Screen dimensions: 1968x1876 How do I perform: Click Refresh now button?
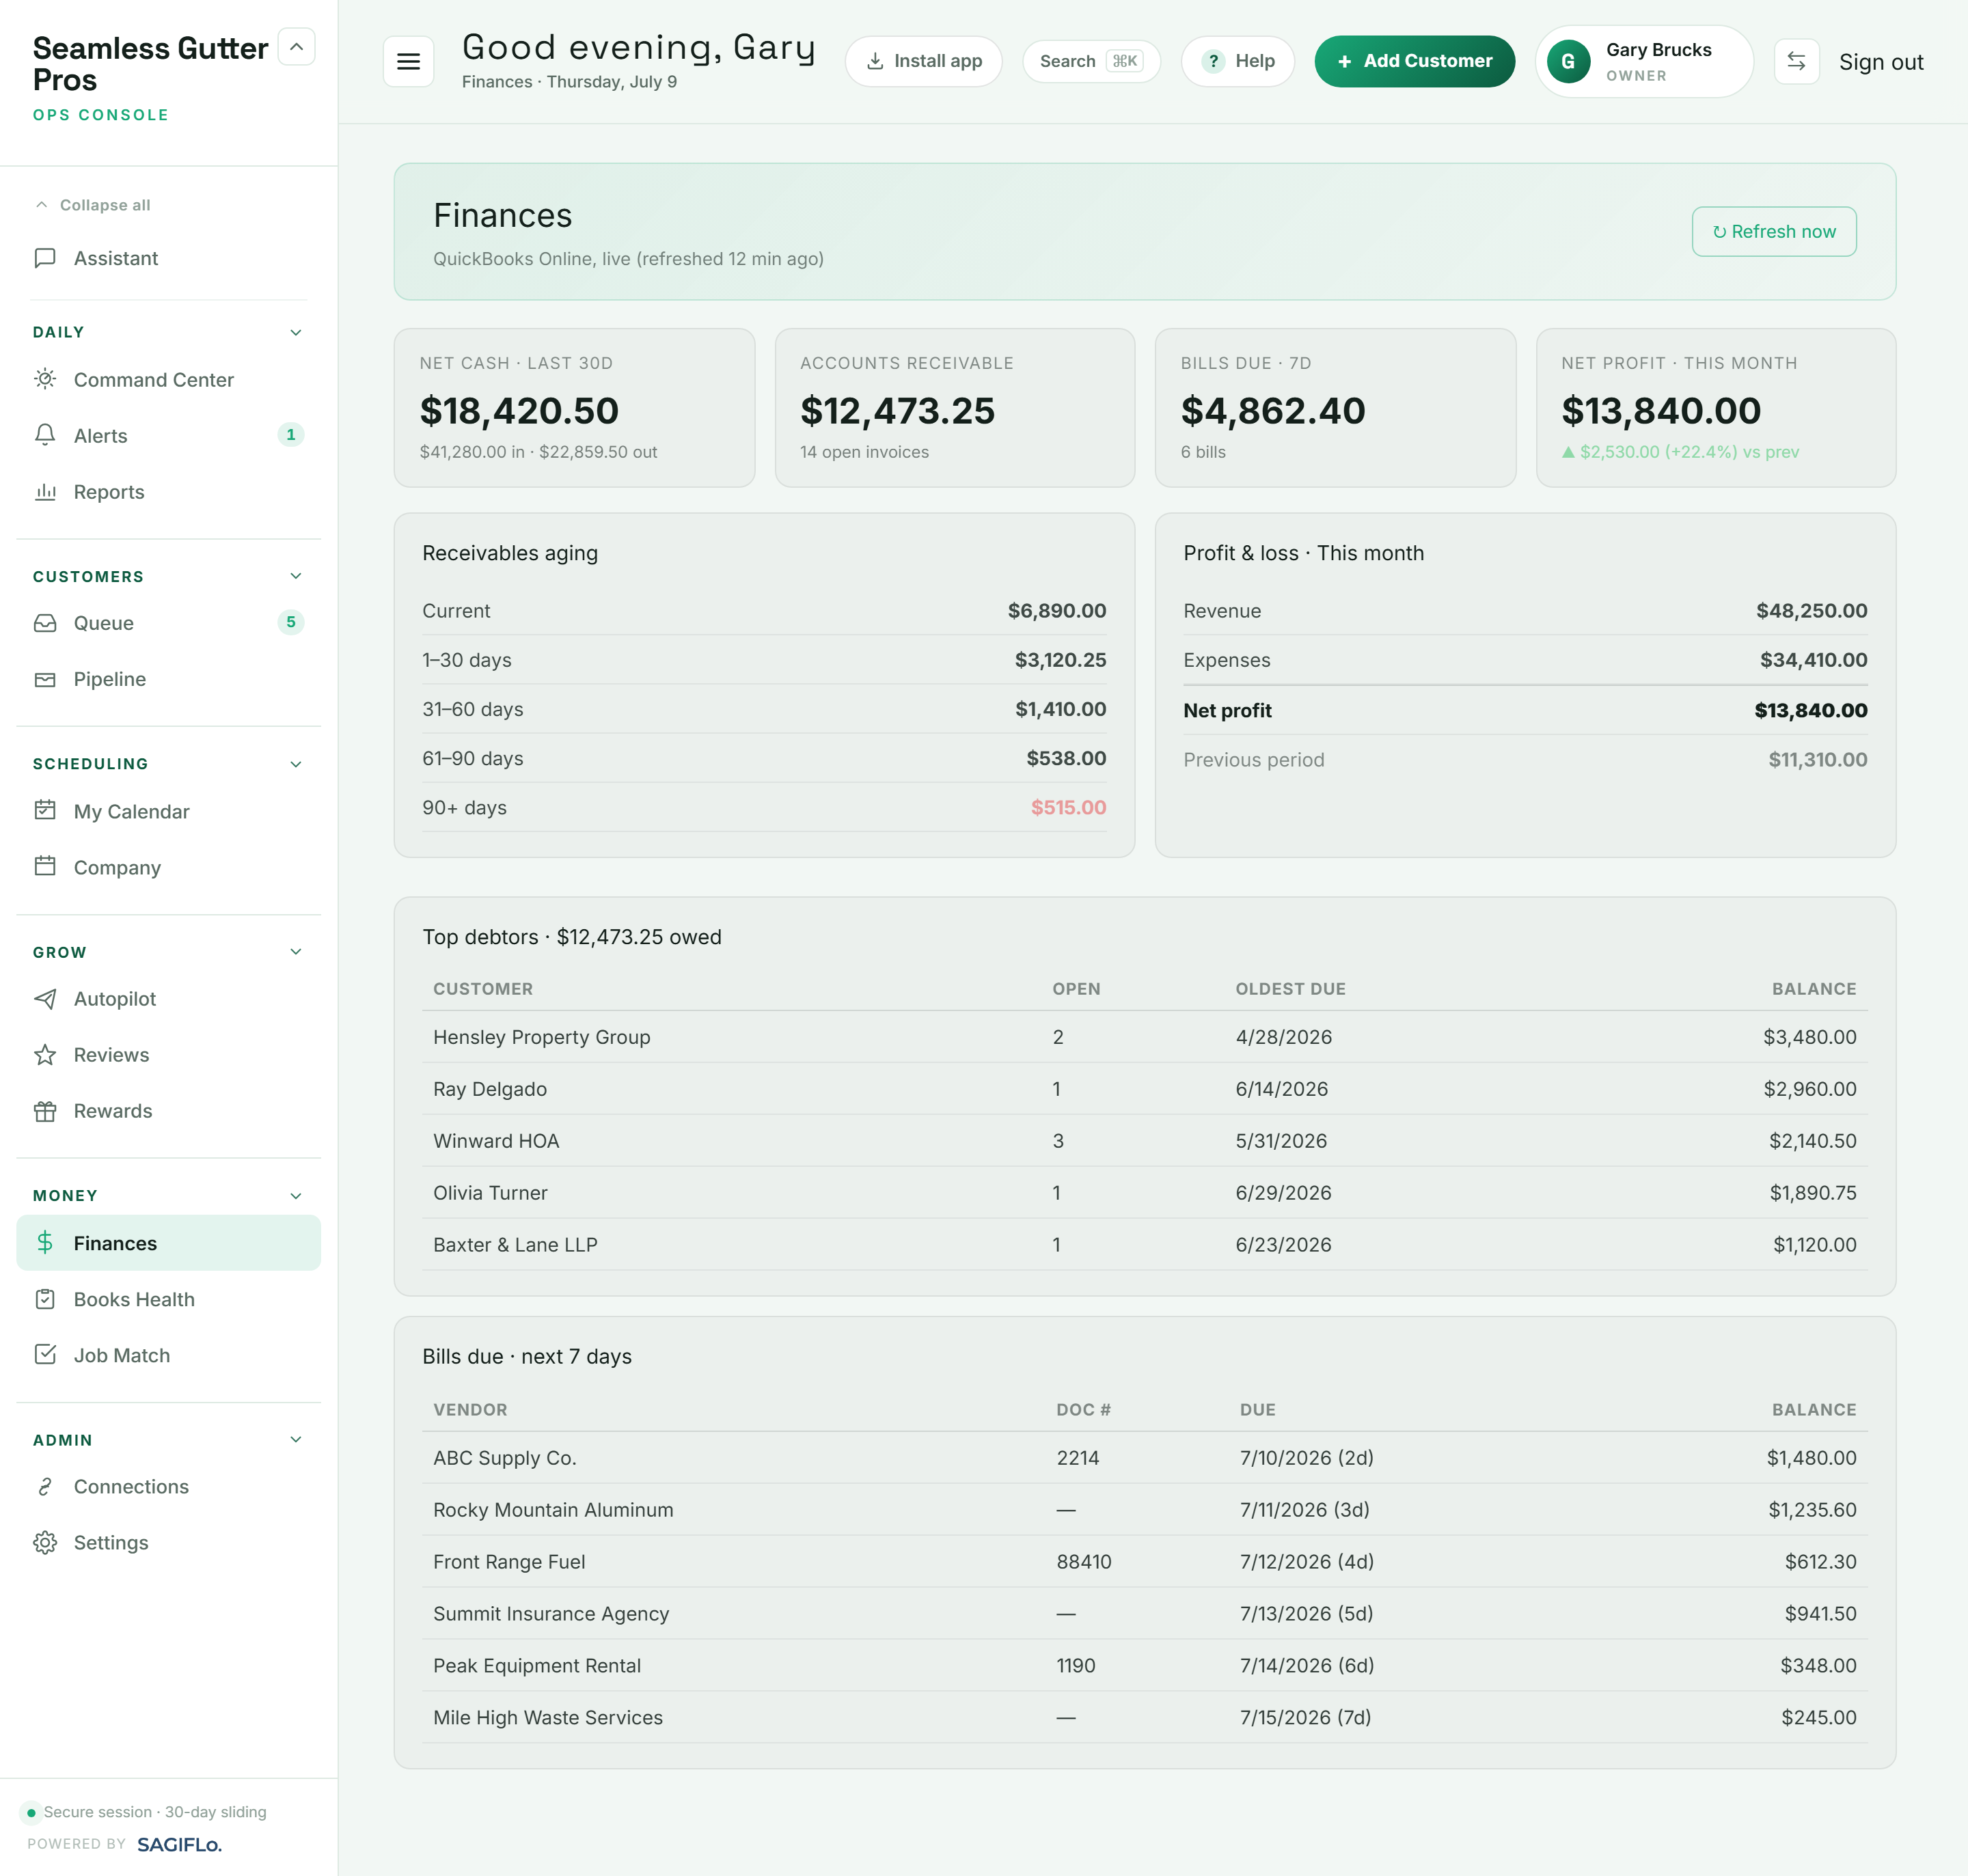coord(1773,231)
